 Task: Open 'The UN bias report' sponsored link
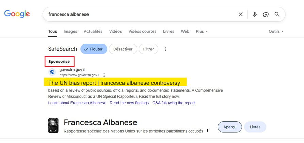click(x=114, y=83)
